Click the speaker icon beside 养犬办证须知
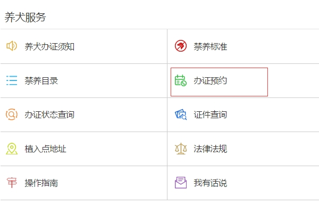 [12, 46]
